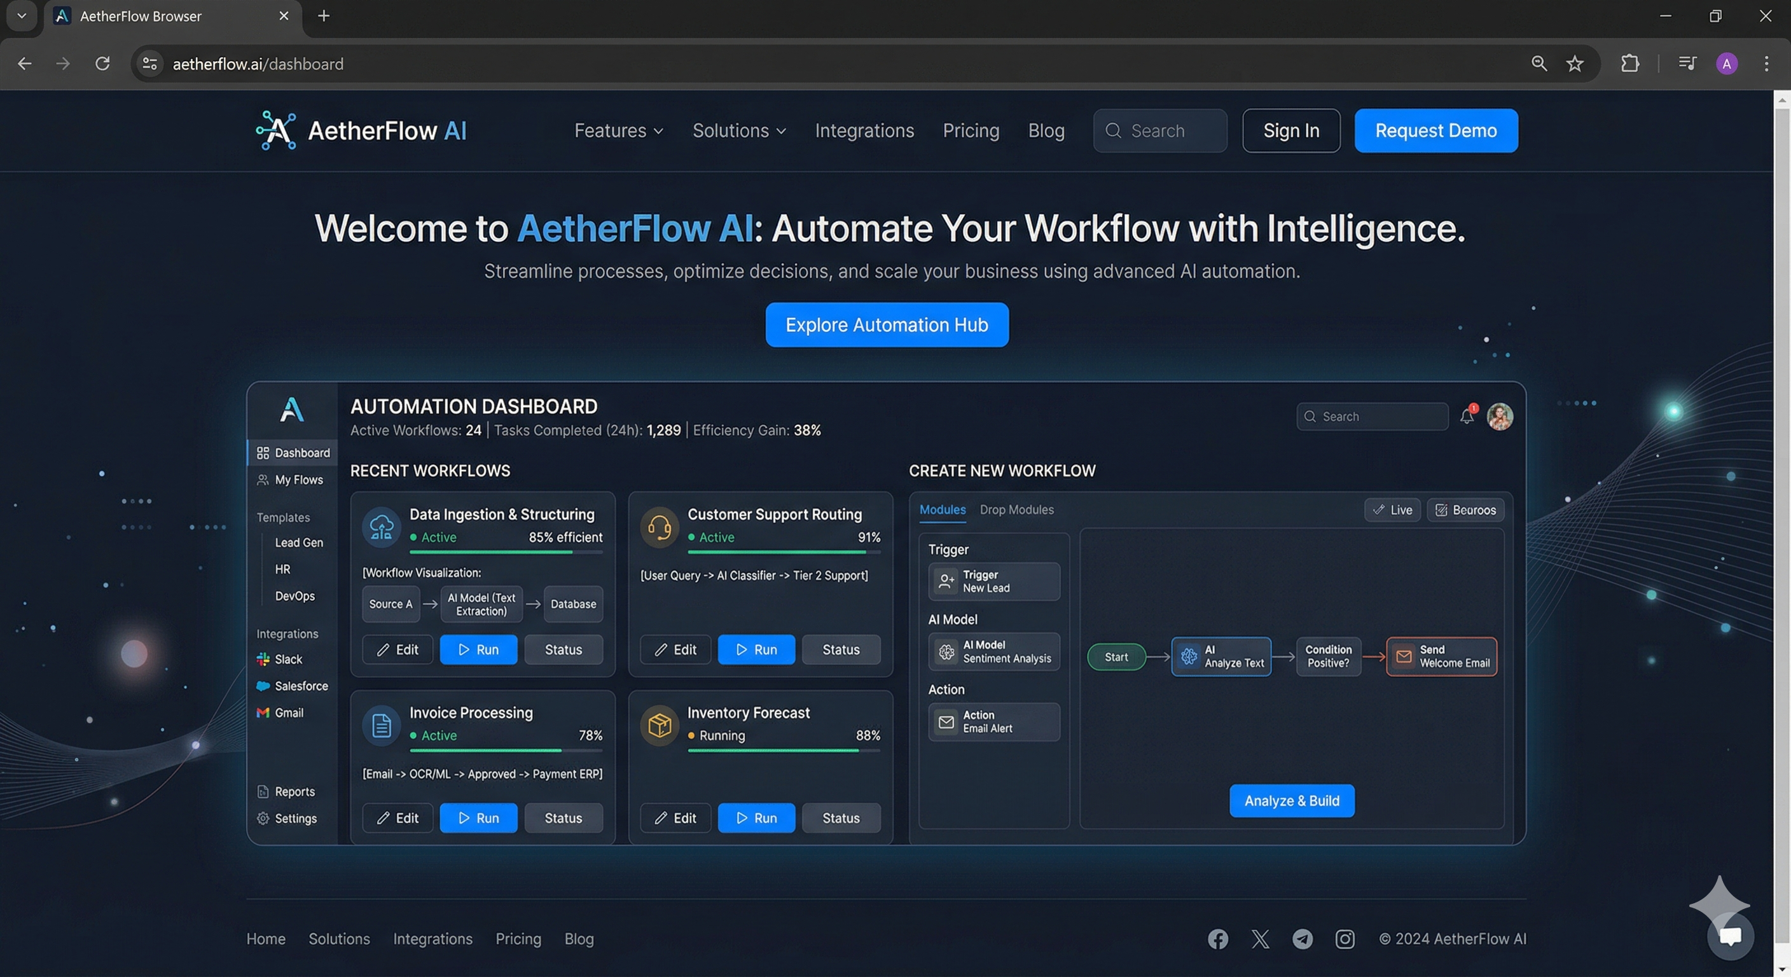Bookmark this page with the star icon

coord(1575,63)
